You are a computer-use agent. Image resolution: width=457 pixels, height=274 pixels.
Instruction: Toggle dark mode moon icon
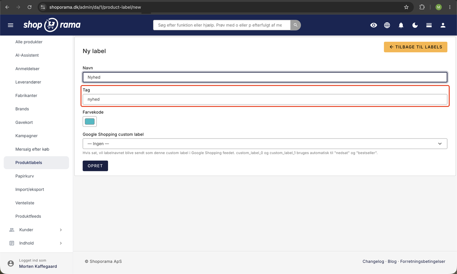point(415,25)
